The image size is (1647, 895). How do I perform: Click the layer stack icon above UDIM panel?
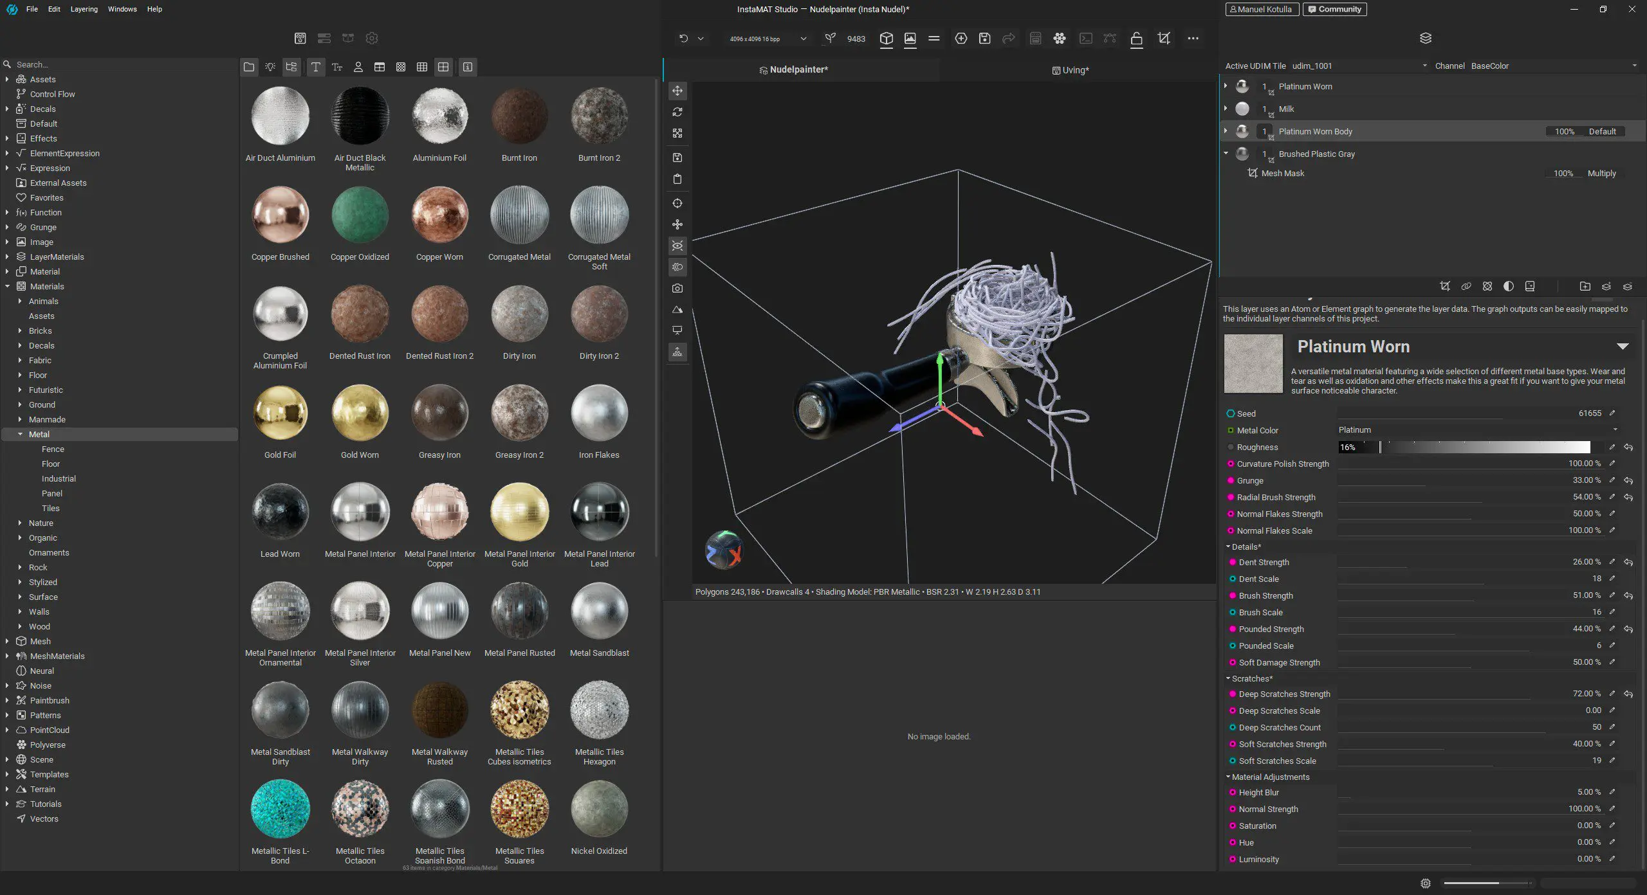[x=1426, y=39]
